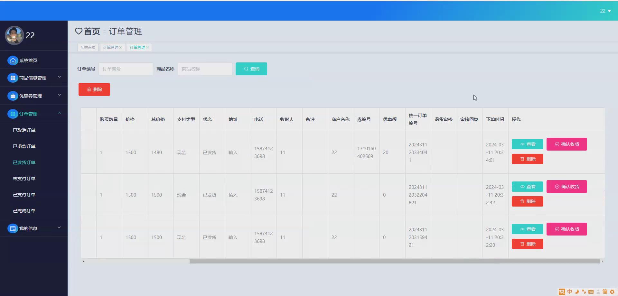Click the heart icon beside 首页
This screenshot has height=296, width=618.
(79, 31)
